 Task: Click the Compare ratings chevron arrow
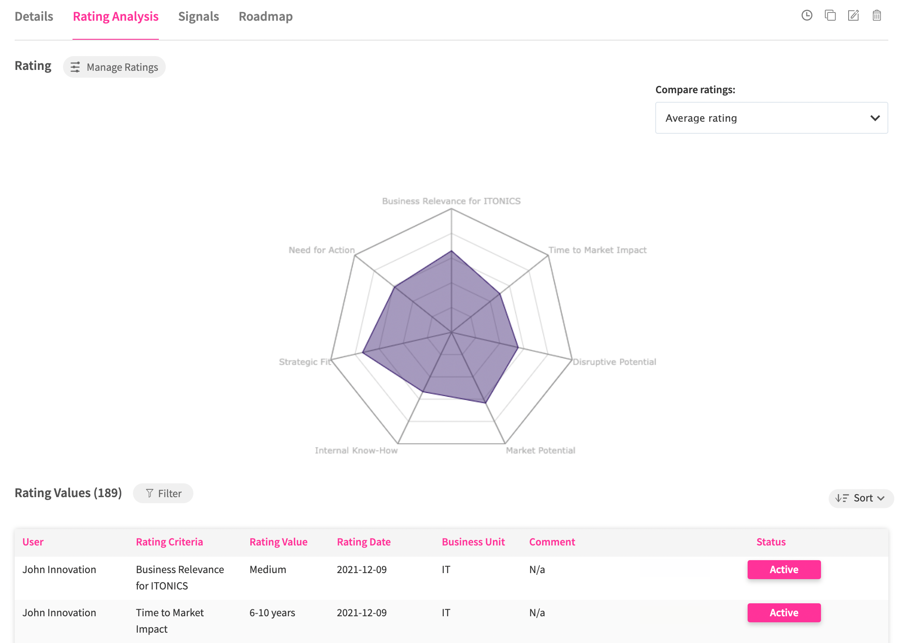pyautogui.click(x=875, y=118)
